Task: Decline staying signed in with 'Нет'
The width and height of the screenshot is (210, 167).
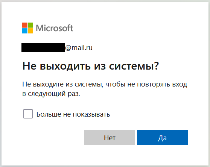Action: point(110,137)
